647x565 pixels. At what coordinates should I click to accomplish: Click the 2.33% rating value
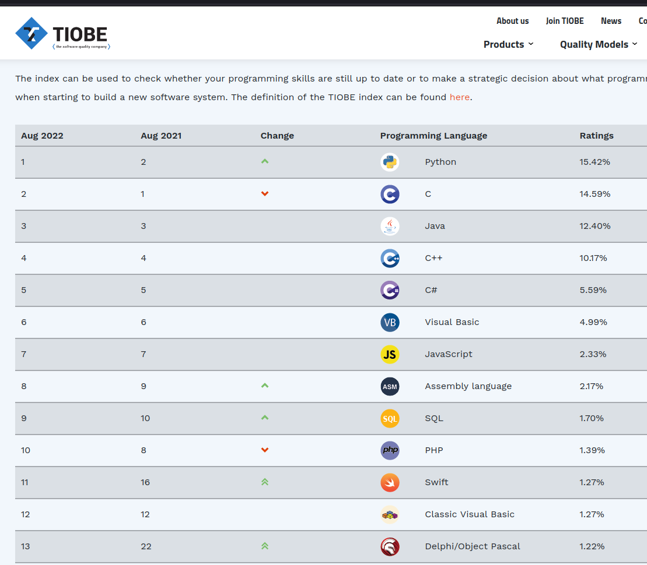593,354
